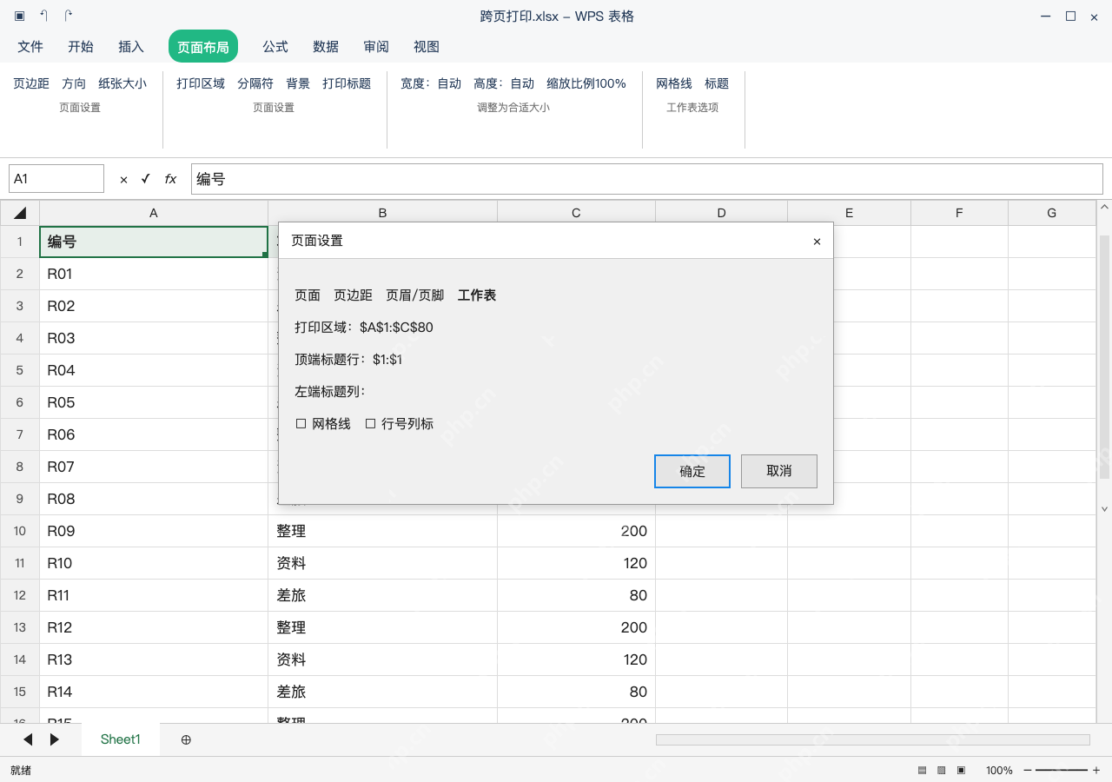1112x782 pixels.
Task: Select the Sheet1 sheet tab
Action: pyautogui.click(x=121, y=739)
